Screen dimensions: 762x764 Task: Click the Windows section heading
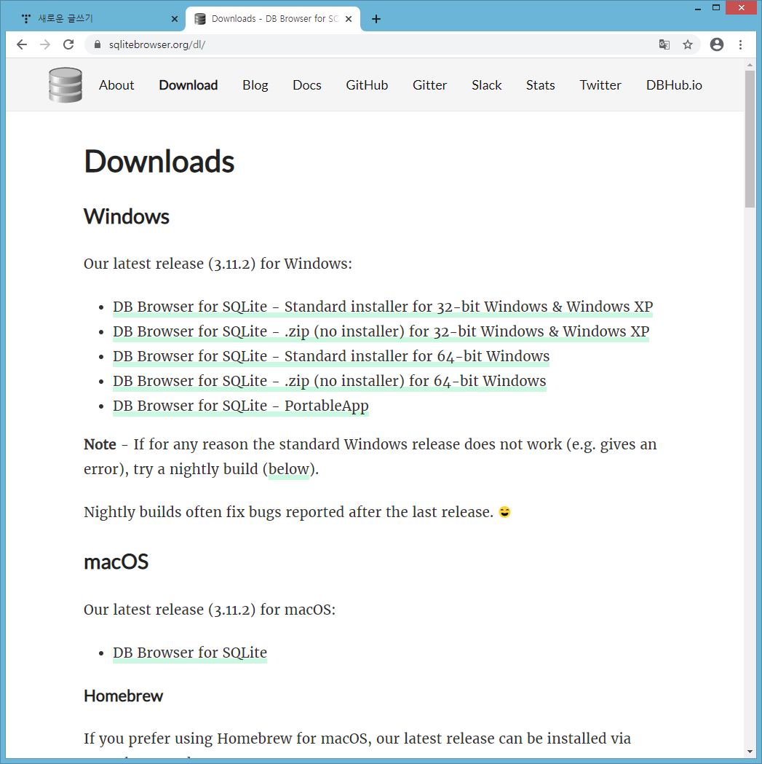coord(127,217)
